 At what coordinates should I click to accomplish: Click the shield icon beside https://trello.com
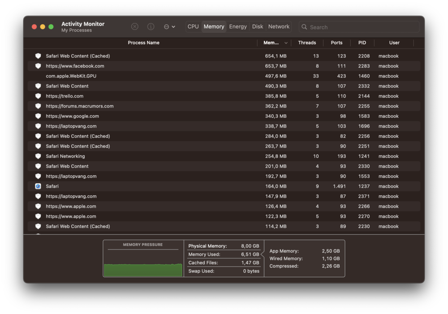pyautogui.click(x=38, y=96)
